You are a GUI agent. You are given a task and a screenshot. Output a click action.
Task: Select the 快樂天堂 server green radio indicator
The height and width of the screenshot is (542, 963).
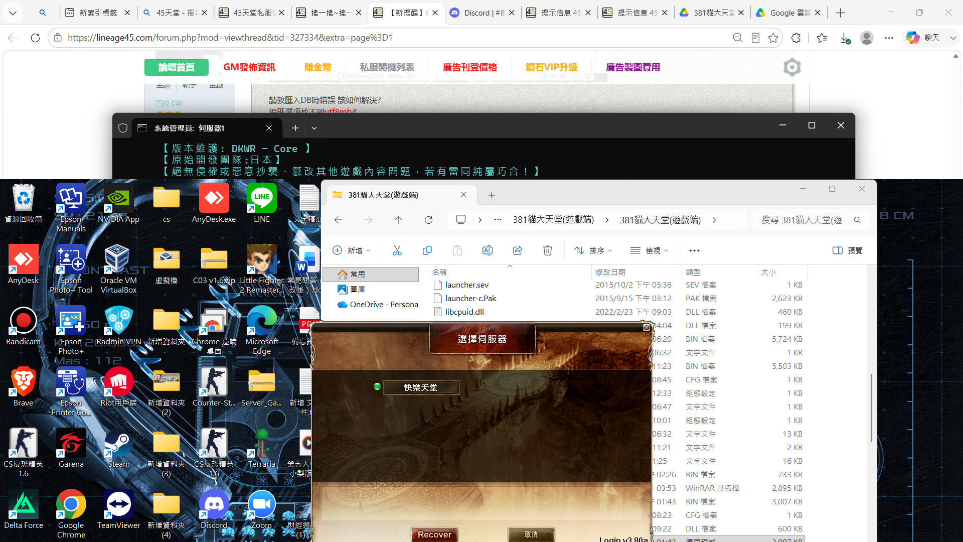tap(377, 386)
